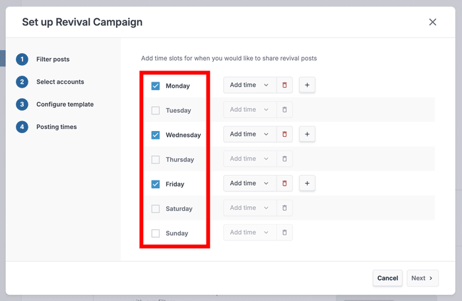462x301 pixels.
Task: Close the Set up Revival Campaign dialog
Action: click(x=432, y=22)
